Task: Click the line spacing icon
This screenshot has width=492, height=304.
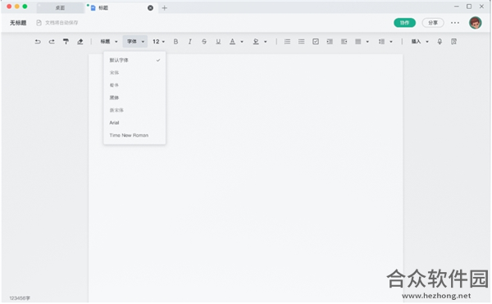Action: (x=381, y=41)
